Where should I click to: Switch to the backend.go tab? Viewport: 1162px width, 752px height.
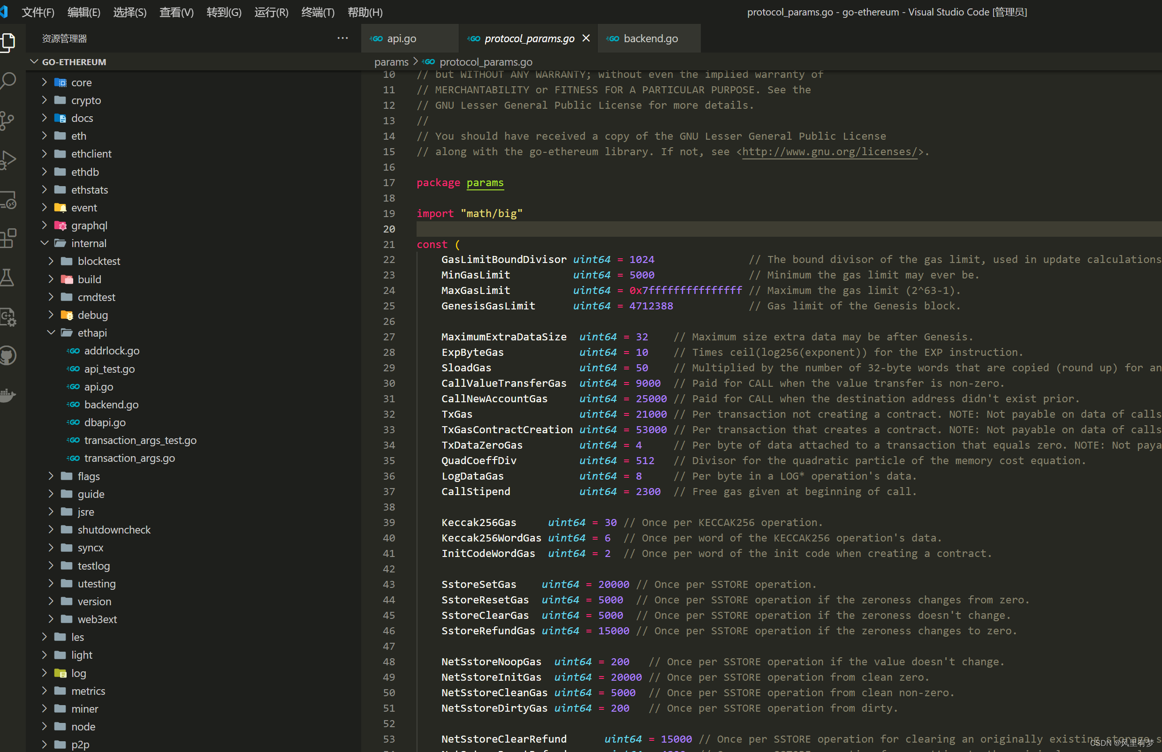coord(650,38)
